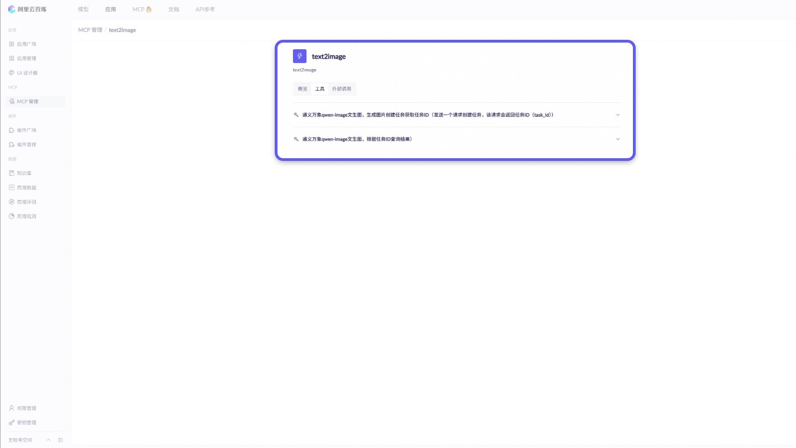796x448 pixels.
Task: Click the 阿里云百炼 logo
Action: (26, 9)
